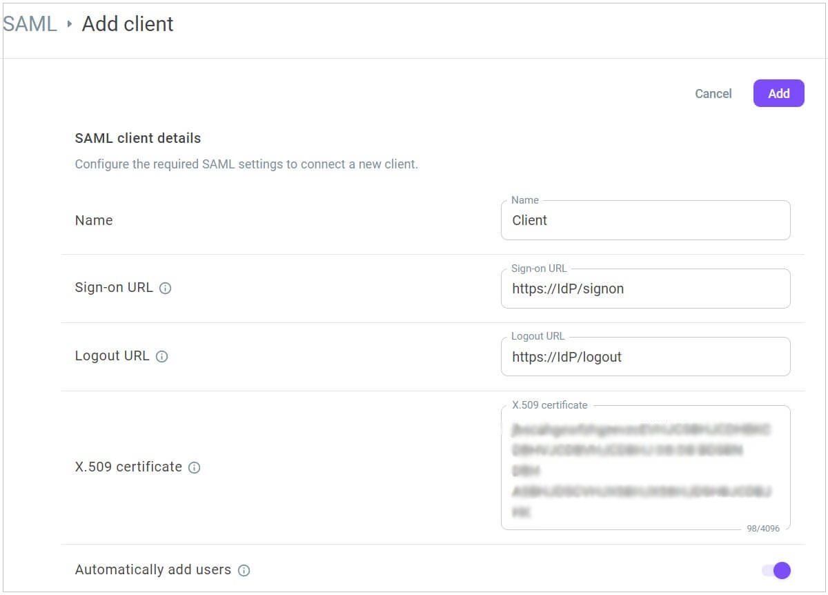The width and height of the screenshot is (828, 595).
Task: Click the 'Logout URL' row label
Action: point(112,357)
